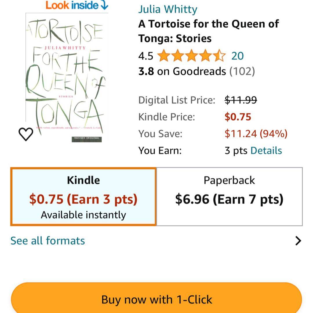
Task: Click the 3.8 on Goodreads rating
Action: 182,71
